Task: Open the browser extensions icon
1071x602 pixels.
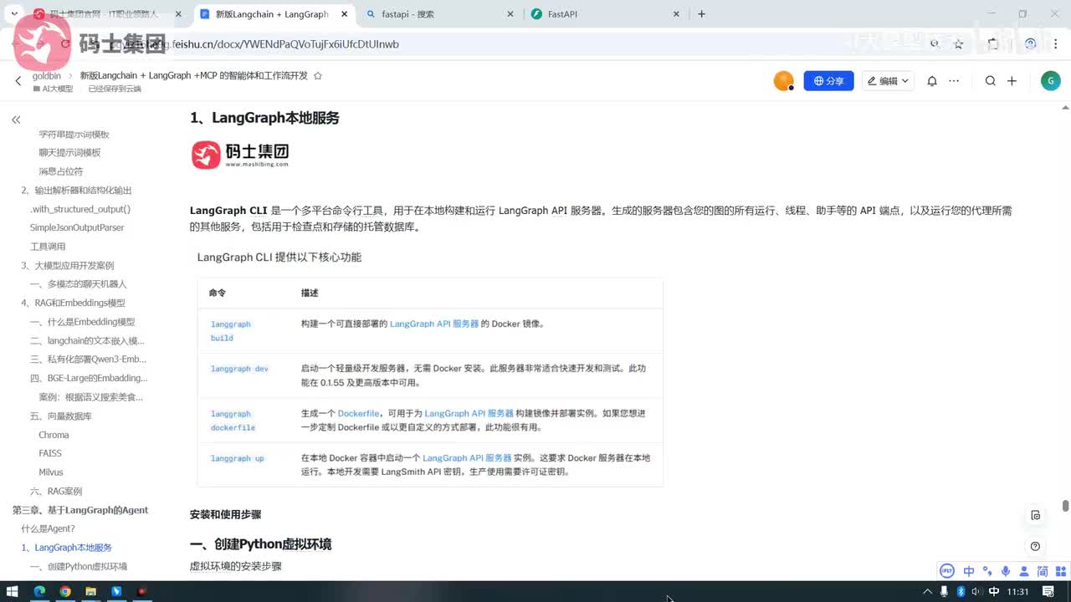Action: pyautogui.click(x=993, y=43)
